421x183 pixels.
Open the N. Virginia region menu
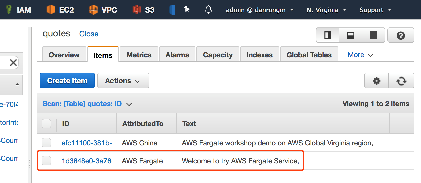tap(326, 10)
